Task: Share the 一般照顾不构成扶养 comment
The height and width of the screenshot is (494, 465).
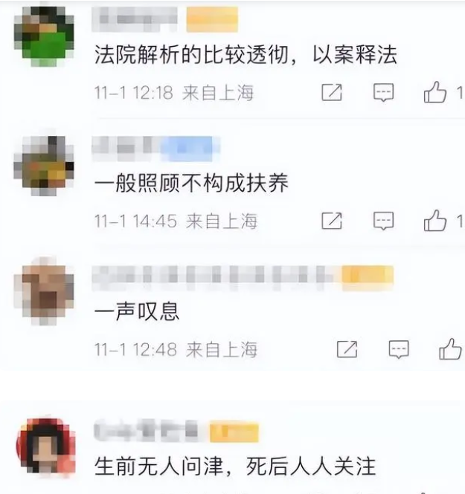Action: click(x=332, y=221)
